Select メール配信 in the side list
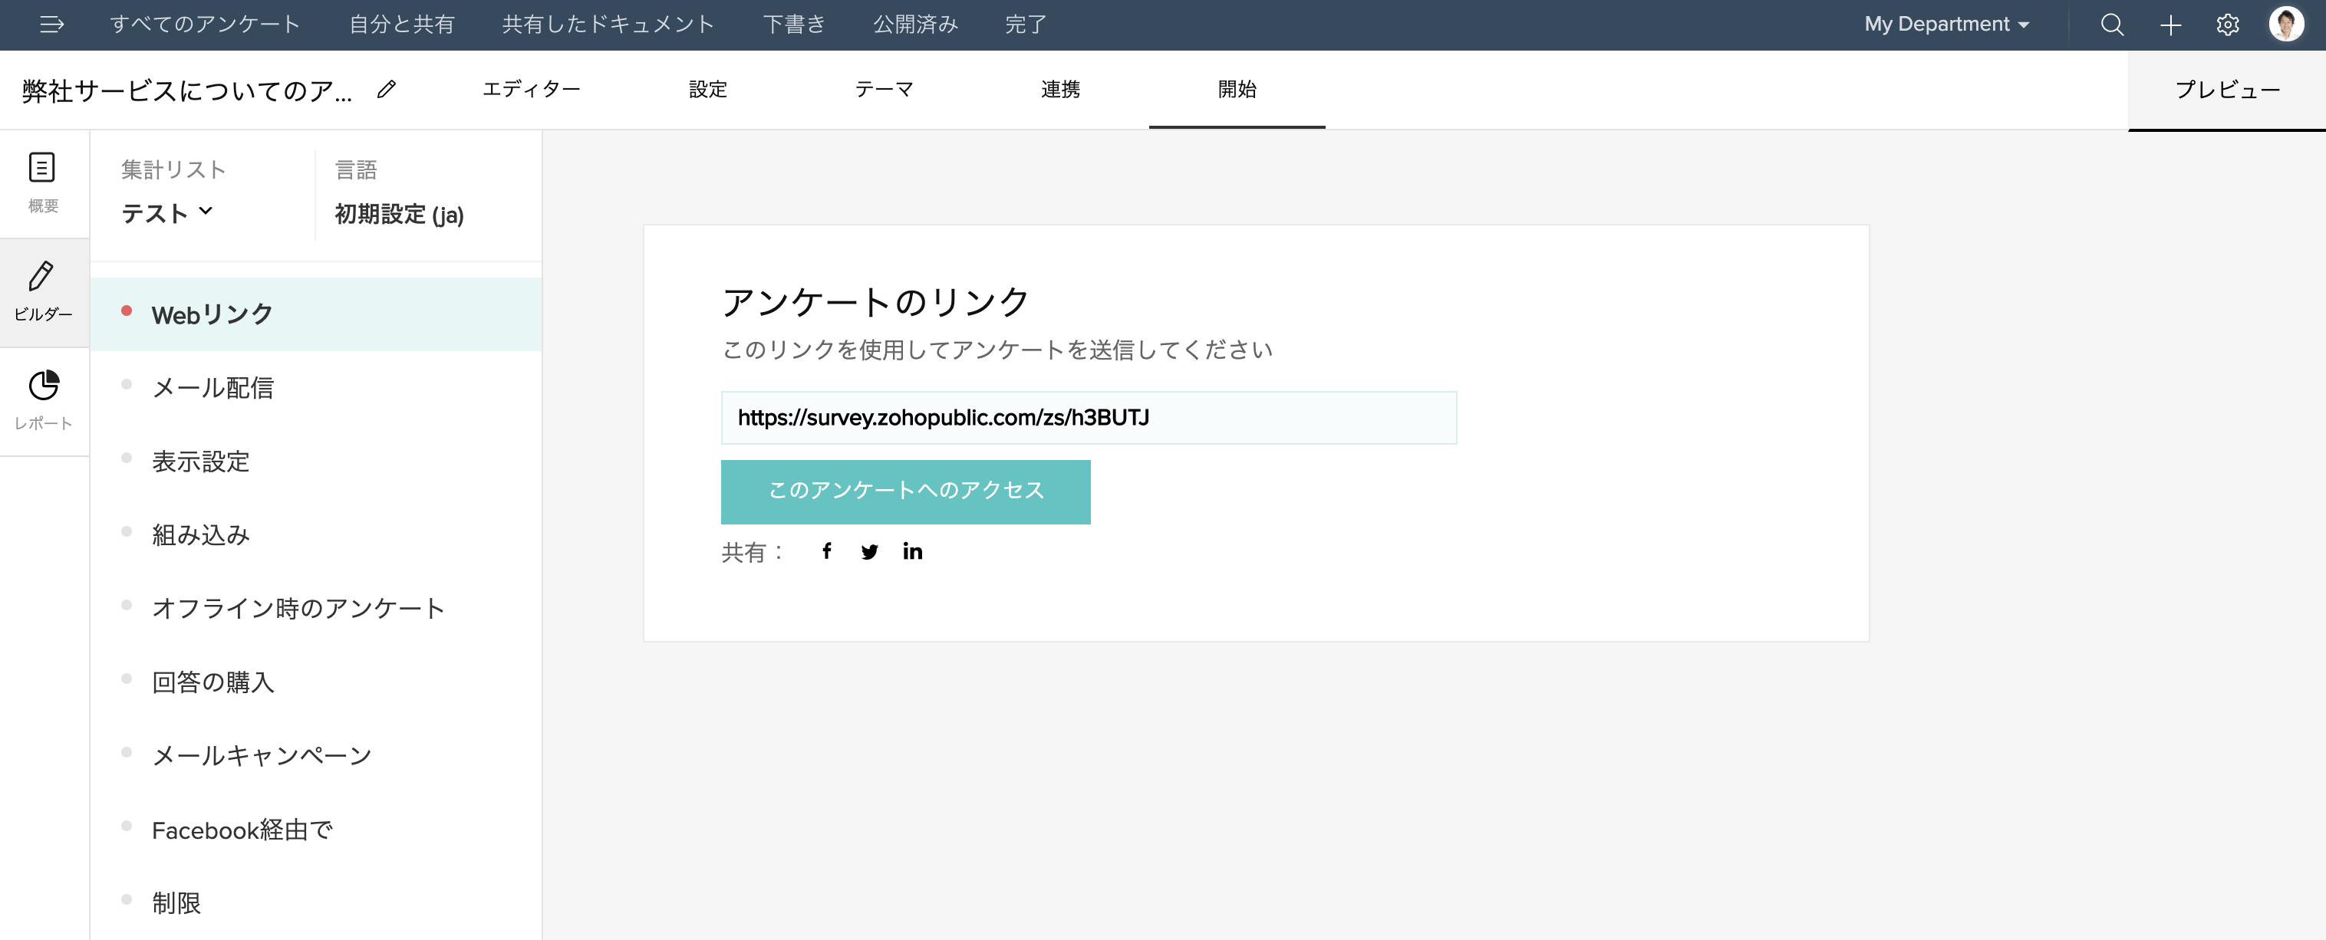The width and height of the screenshot is (2326, 940). click(213, 388)
